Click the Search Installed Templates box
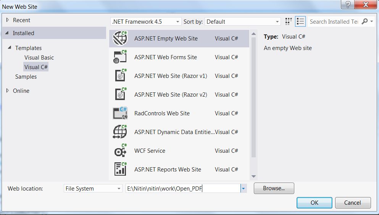The height and width of the screenshot is (215, 379). (334, 21)
